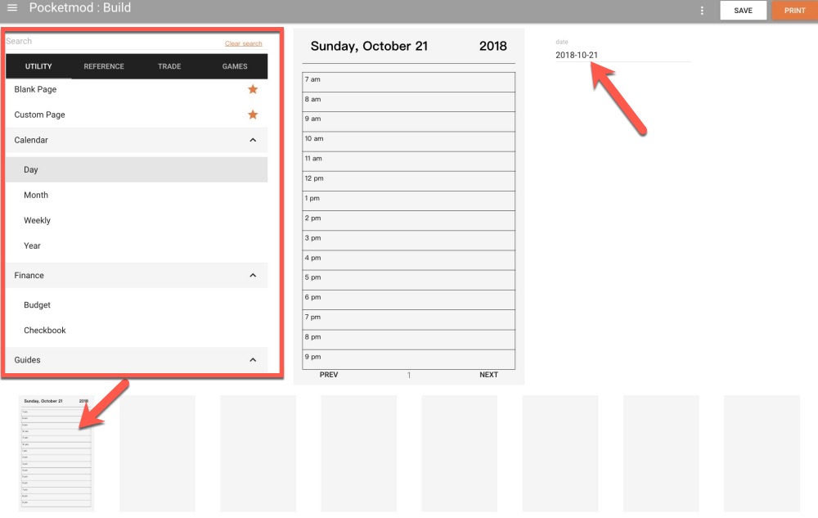Switch to the Trade tab

(169, 66)
